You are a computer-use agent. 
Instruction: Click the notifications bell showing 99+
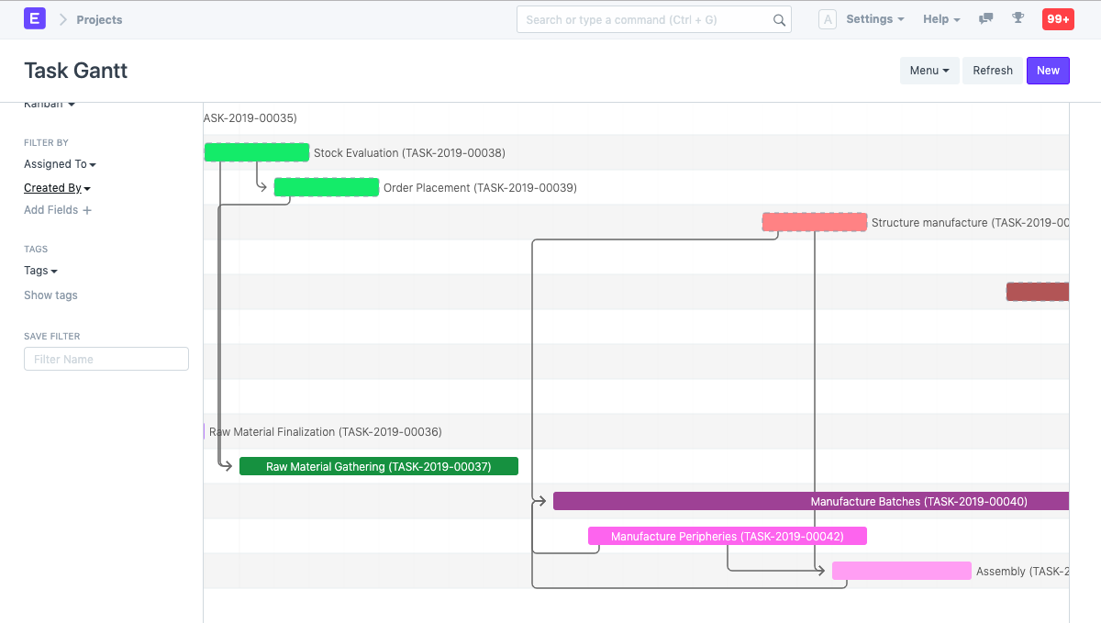(1058, 18)
